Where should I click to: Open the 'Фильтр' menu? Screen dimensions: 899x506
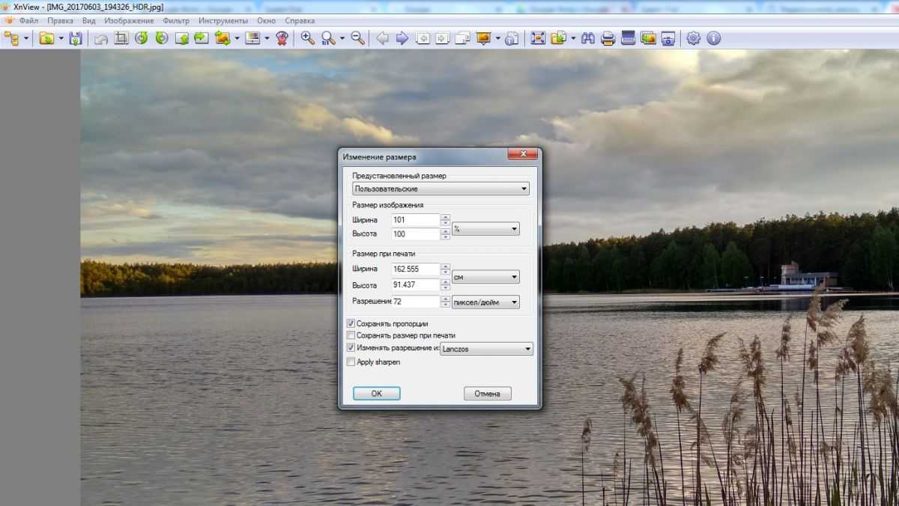176,21
